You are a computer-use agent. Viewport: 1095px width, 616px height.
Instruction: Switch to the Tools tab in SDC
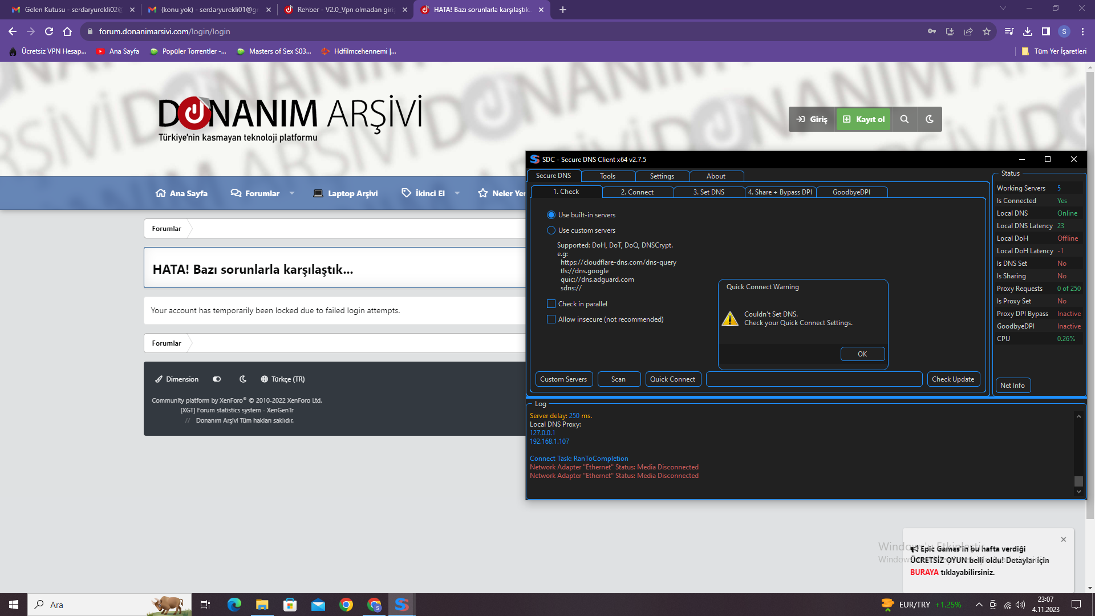pyautogui.click(x=608, y=176)
